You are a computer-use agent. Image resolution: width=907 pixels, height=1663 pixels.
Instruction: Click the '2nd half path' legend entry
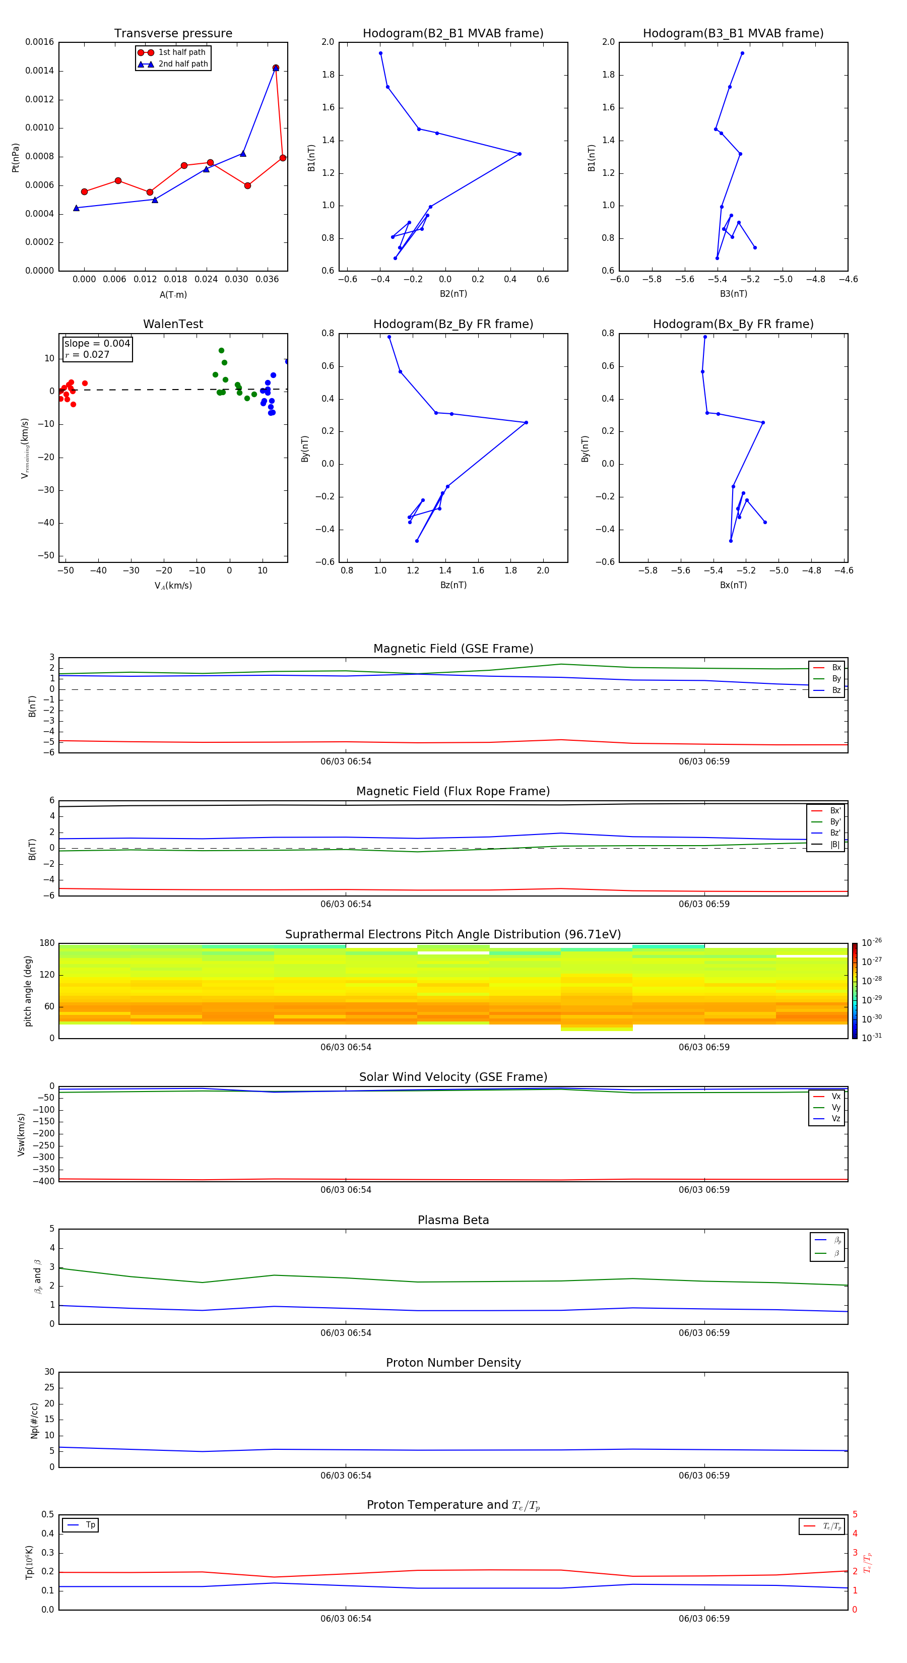point(173,64)
